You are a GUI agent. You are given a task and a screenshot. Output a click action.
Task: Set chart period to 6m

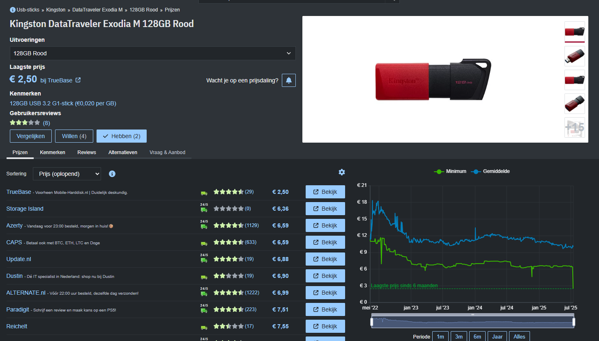[477, 336]
